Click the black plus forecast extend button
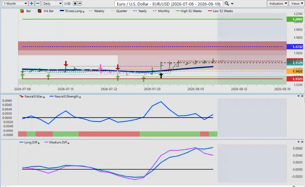This screenshot has width=305, height=187. [75, 4]
